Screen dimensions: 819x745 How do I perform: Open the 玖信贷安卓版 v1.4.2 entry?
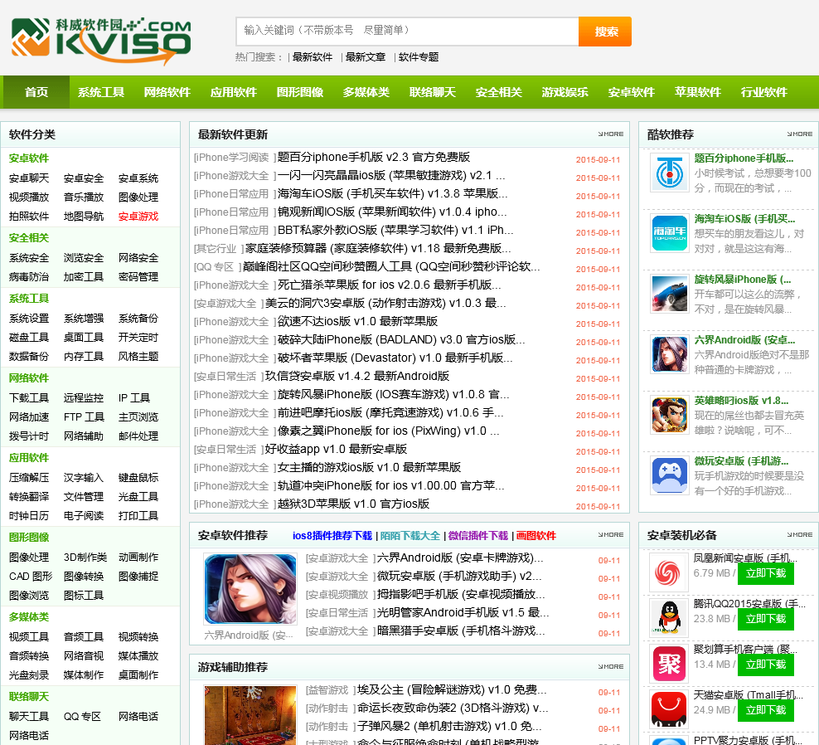tap(357, 377)
